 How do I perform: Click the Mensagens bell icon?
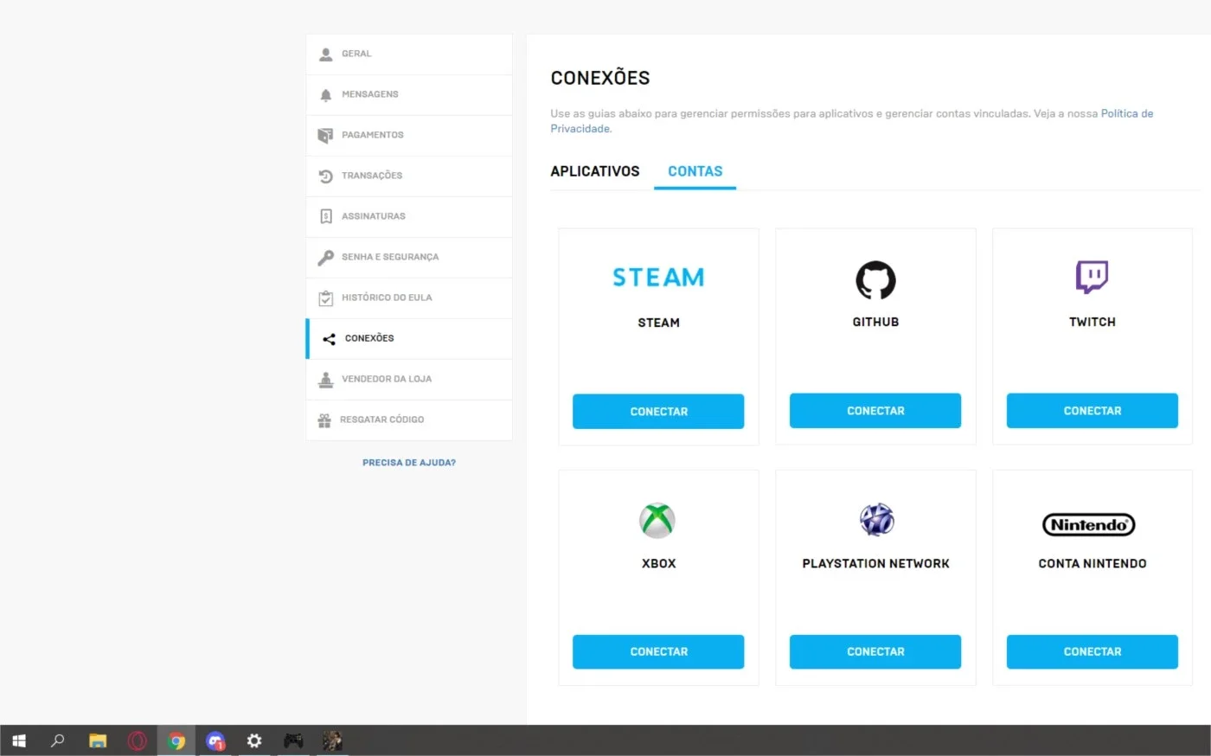pyautogui.click(x=326, y=95)
